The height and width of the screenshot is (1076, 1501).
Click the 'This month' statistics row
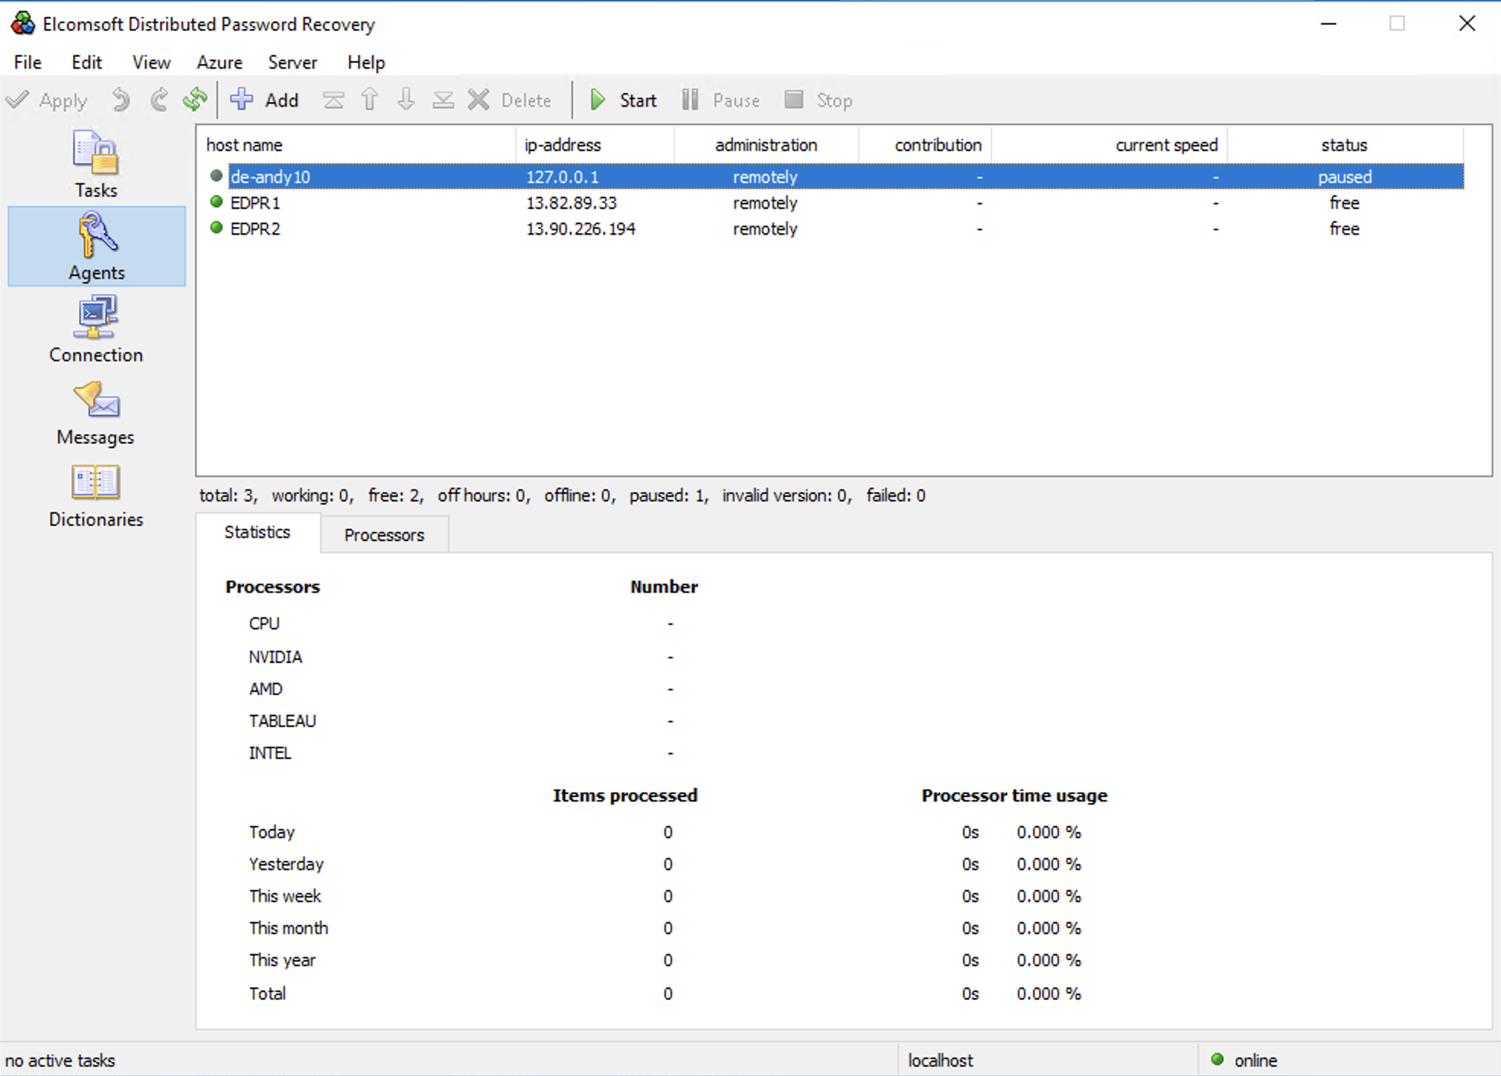pyautogui.click(x=289, y=928)
